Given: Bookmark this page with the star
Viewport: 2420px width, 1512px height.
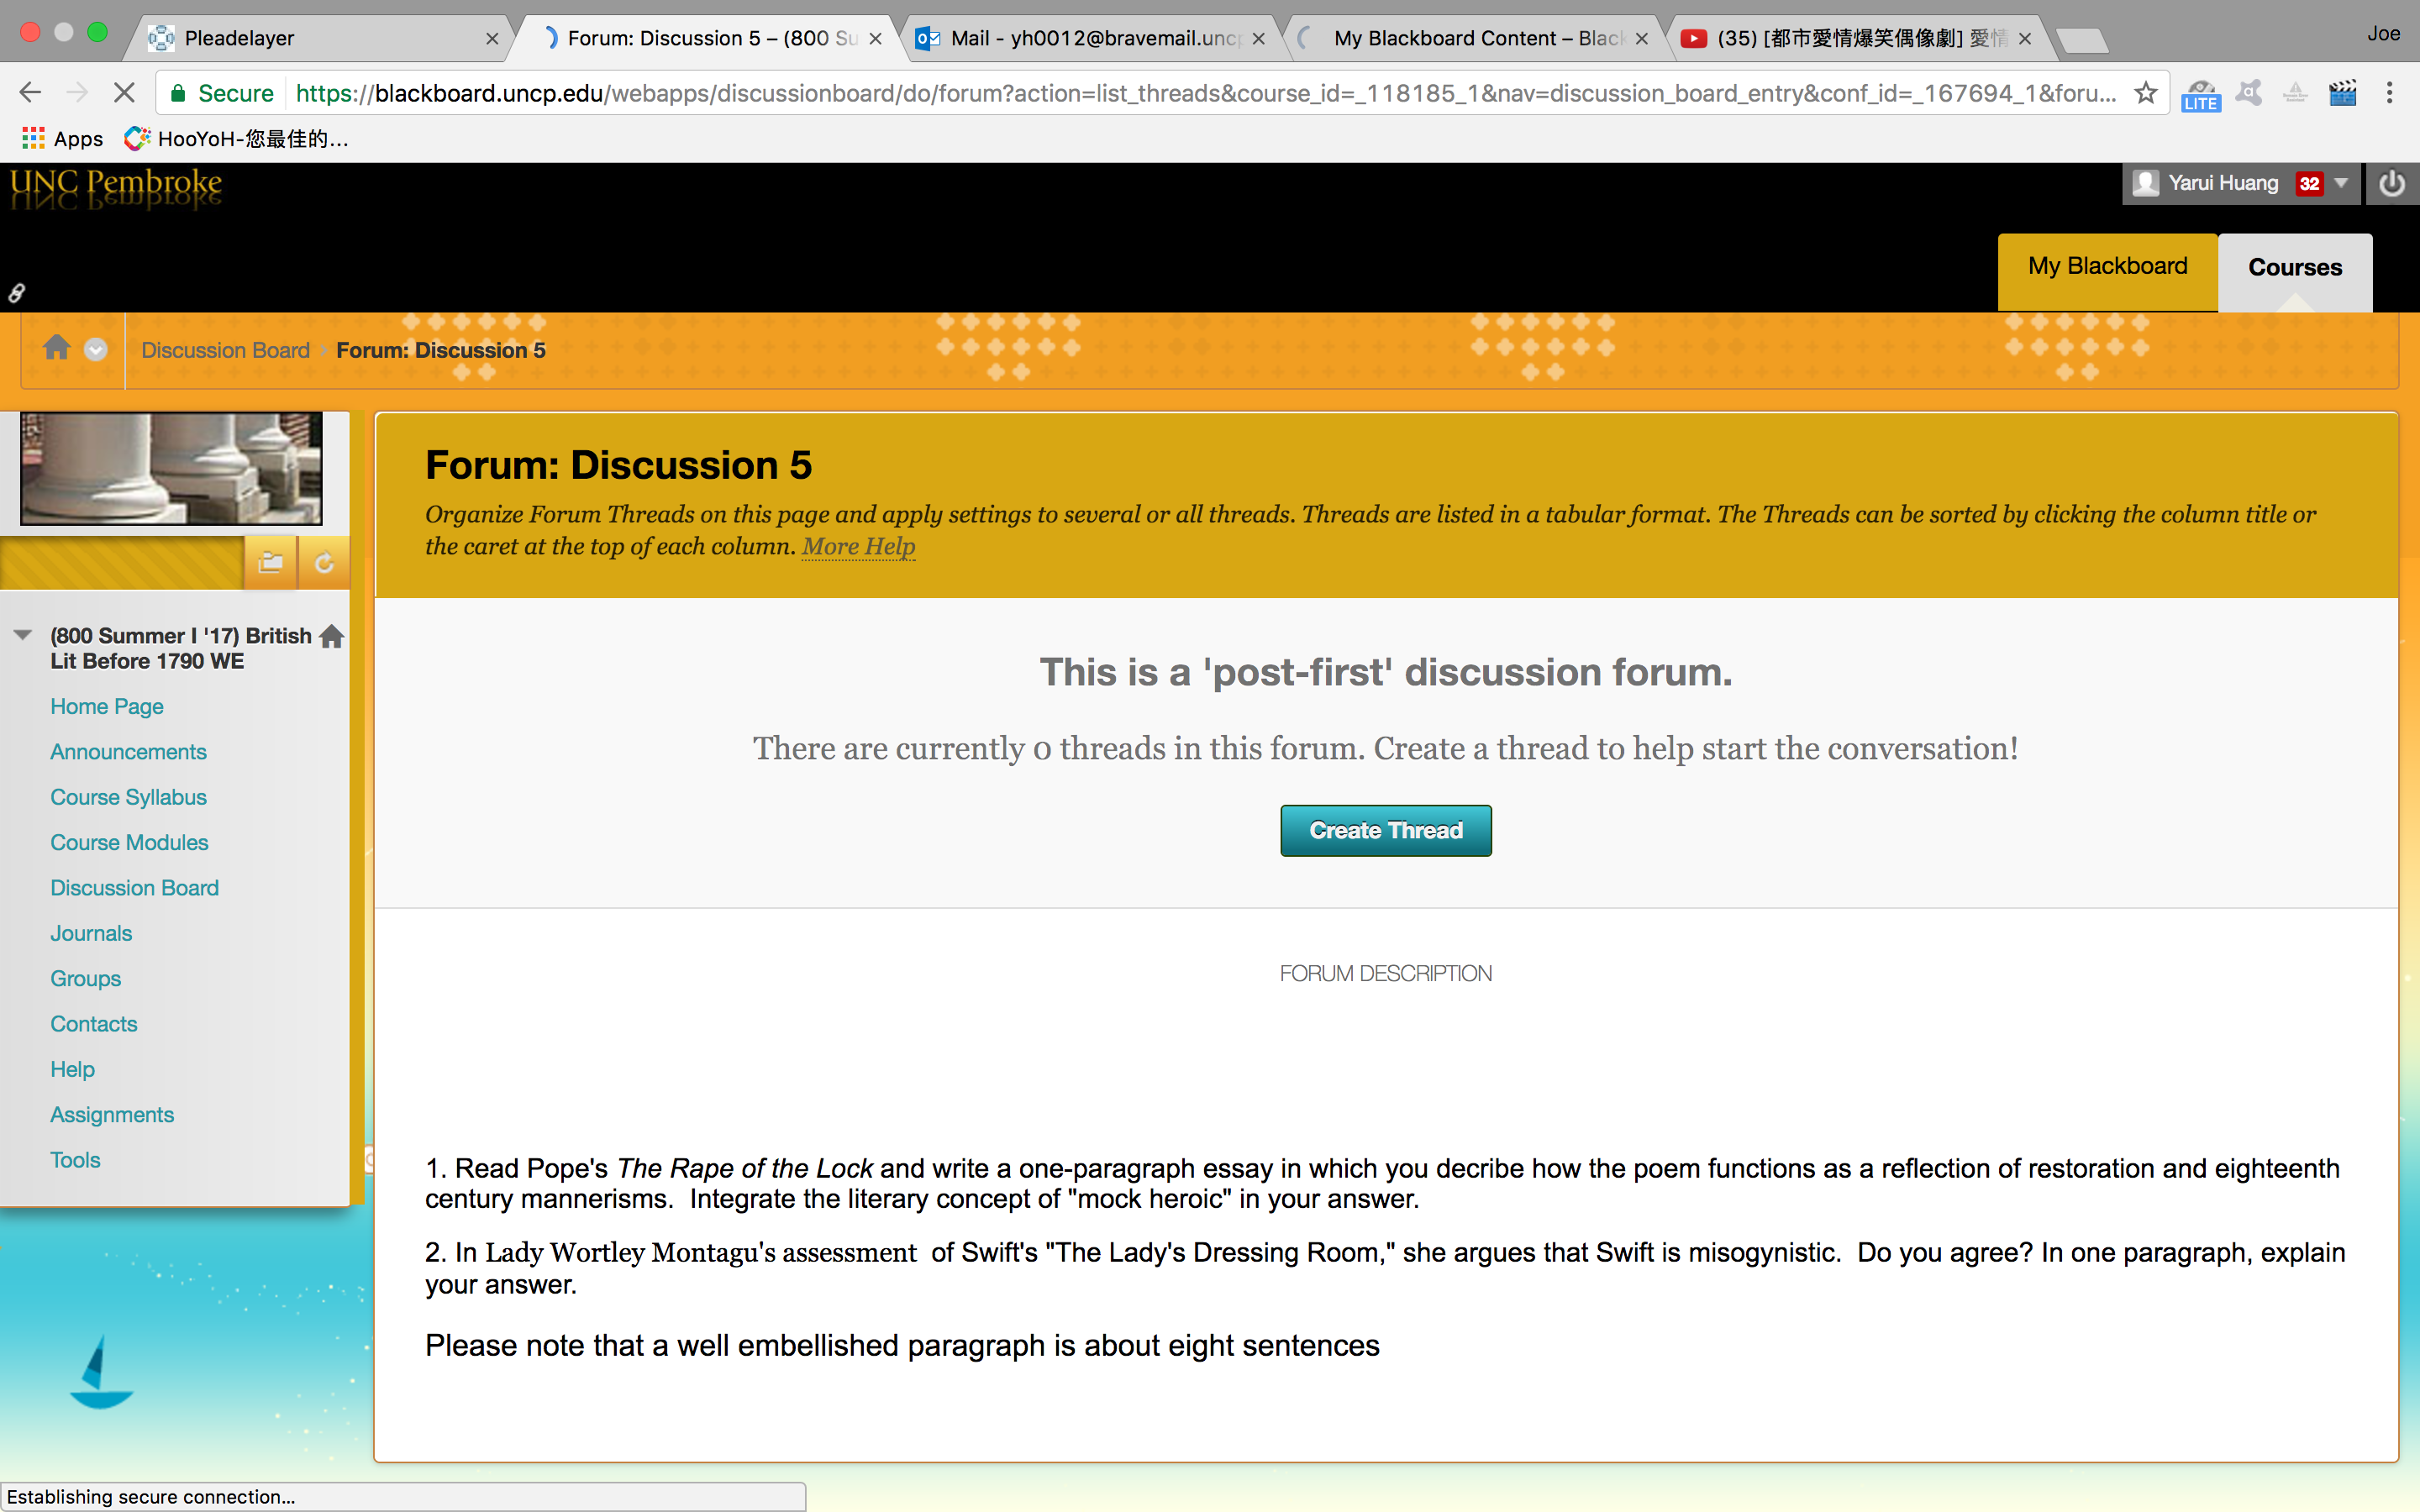Looking at the screenshot, I should [x=2145, y=93].
